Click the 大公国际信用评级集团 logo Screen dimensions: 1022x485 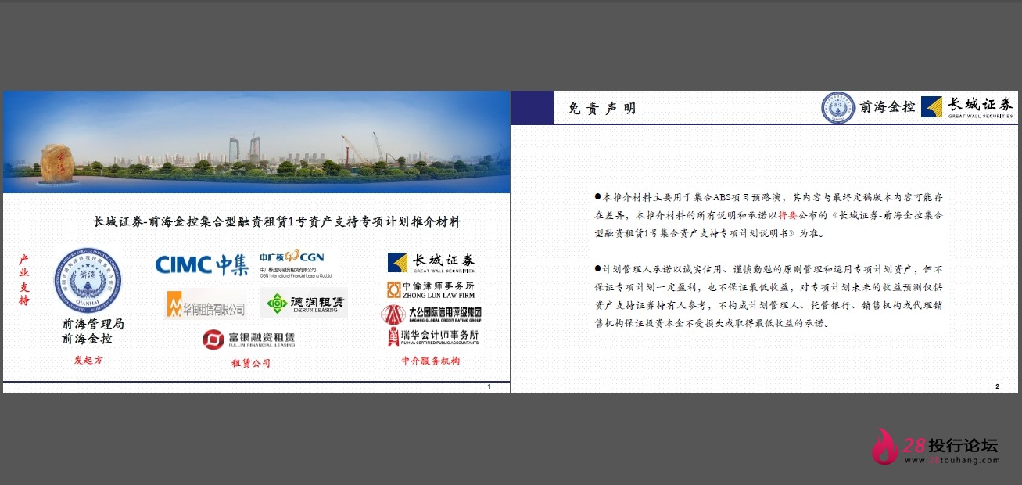[x=431, y=314]
